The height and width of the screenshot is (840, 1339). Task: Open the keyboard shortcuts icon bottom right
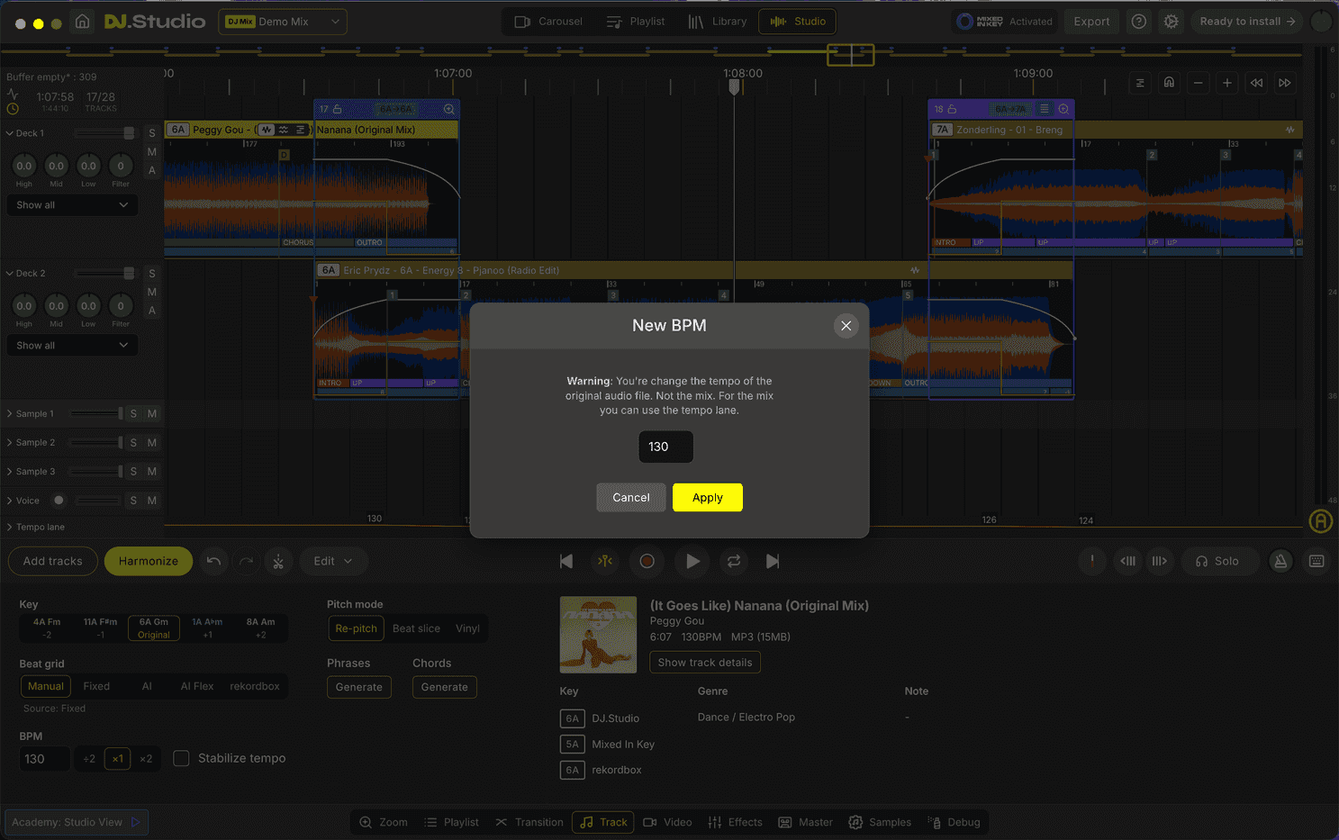tap(1316, 561)
